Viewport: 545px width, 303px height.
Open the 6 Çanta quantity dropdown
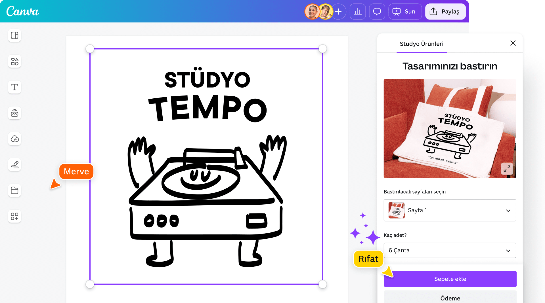pos(450,251)
